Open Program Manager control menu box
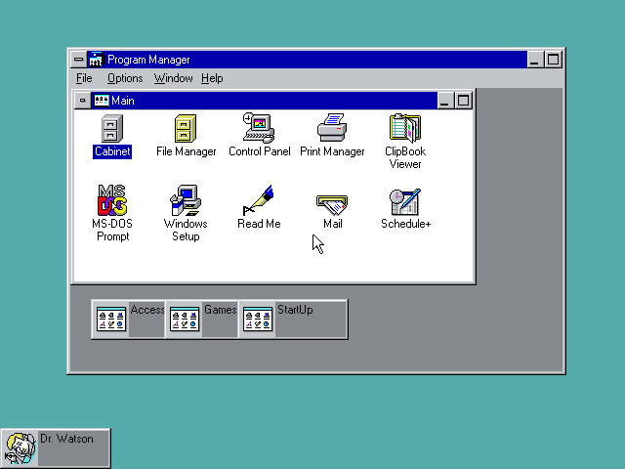Screen dimensions: 625x469 pyautogui.click(x=79, y=60)
